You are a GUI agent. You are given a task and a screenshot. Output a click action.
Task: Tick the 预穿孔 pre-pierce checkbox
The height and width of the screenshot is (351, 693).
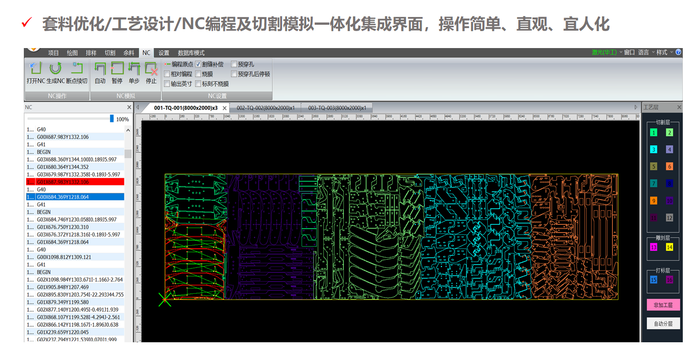point(234,64)
